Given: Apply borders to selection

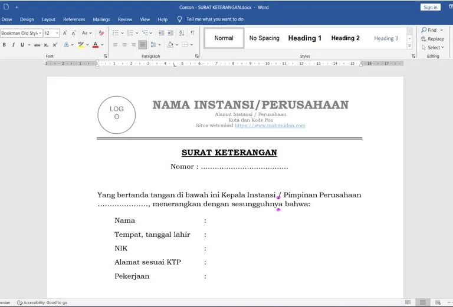Looking at the screenshot, I should (x=185, y=45).
